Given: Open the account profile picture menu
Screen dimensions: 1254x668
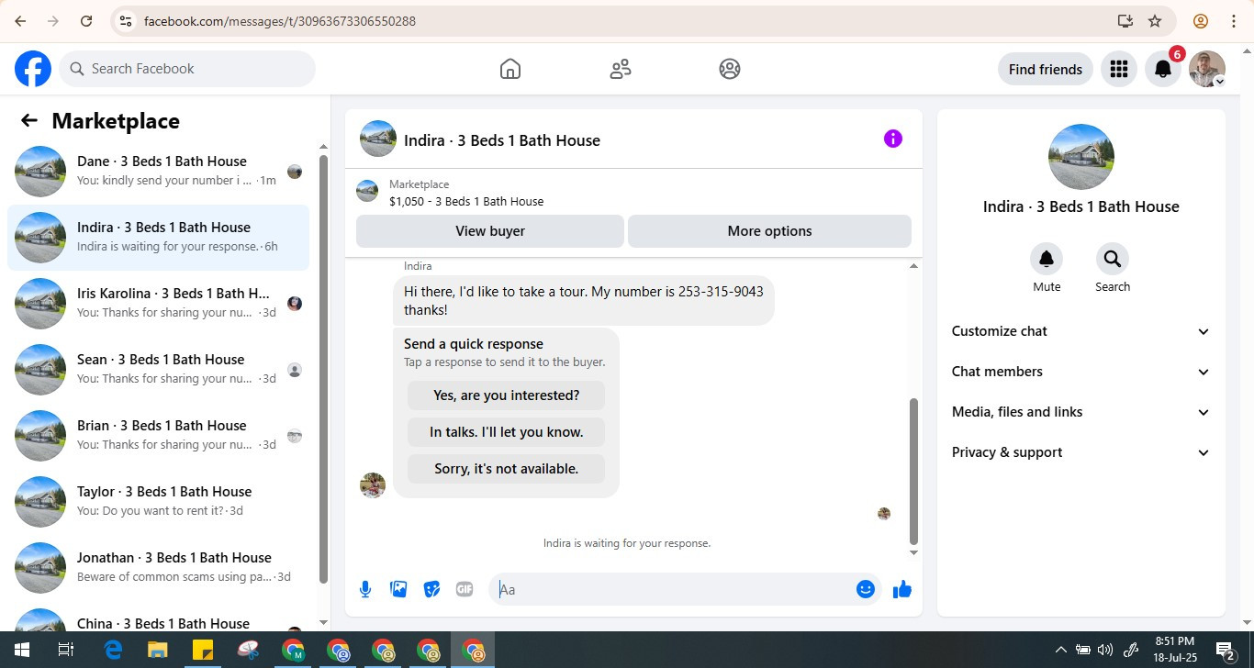Looking at the screenshot, I should [1207, 69].
